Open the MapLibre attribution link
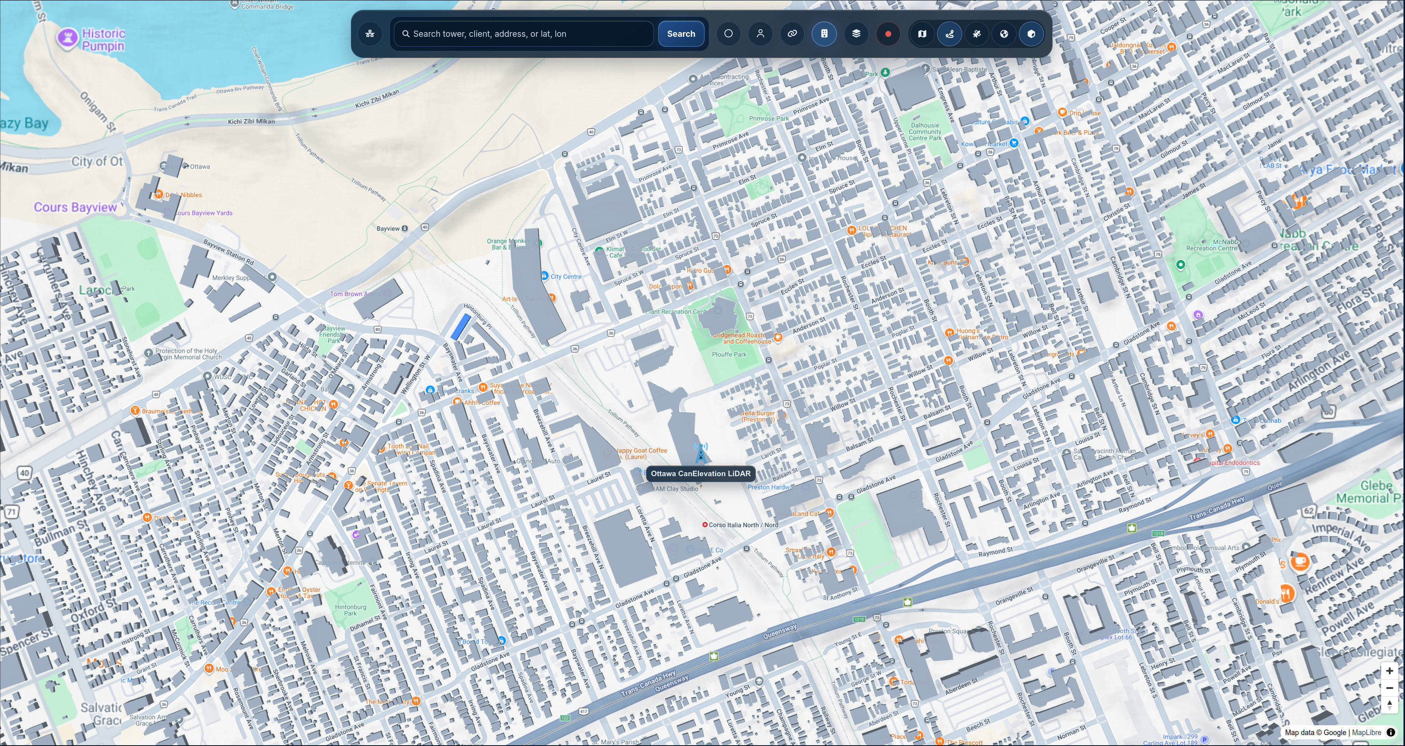 (x=1366, y=732)
